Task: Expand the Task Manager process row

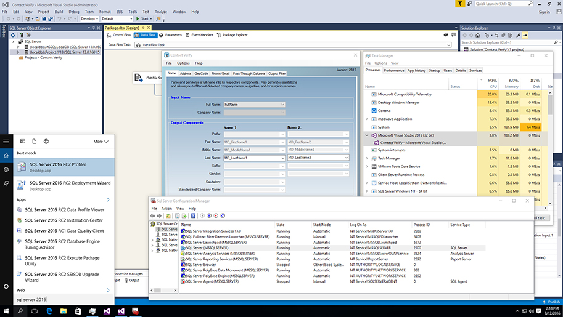Action: pyautogui.click(x=367, y=159)
